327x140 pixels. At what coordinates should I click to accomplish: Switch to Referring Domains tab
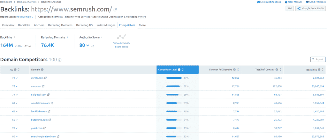coord(60,25)
